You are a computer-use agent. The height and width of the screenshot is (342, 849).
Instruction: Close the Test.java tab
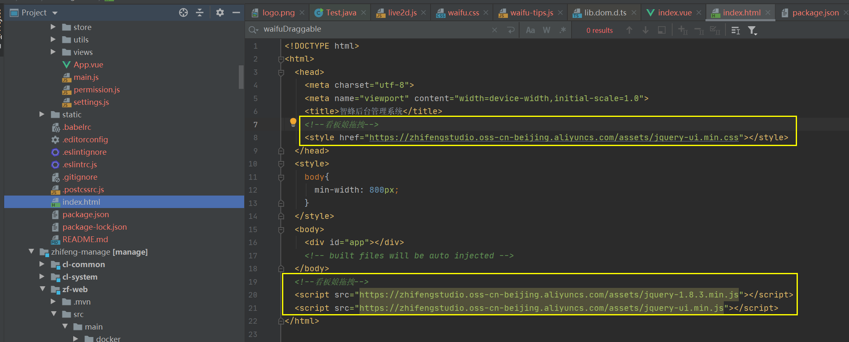coord(364,13)
